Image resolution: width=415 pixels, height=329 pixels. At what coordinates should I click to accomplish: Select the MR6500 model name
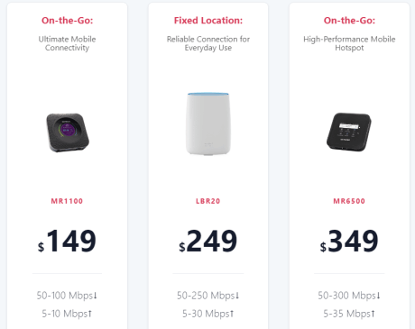coord(349,201)
